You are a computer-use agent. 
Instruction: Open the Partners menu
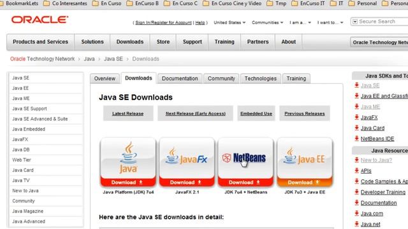(x=258, y=42)
